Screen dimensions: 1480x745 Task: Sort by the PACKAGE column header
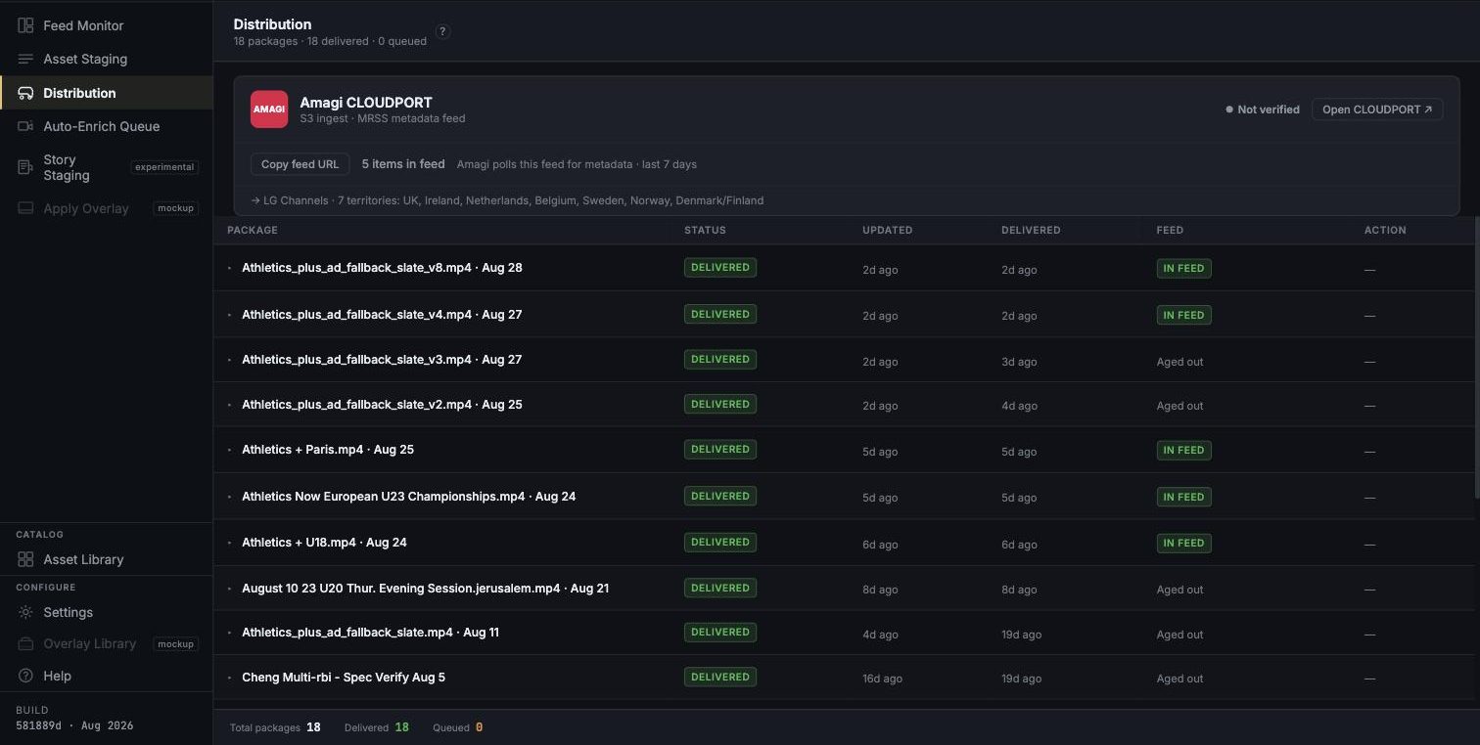[x=253, y=231]
